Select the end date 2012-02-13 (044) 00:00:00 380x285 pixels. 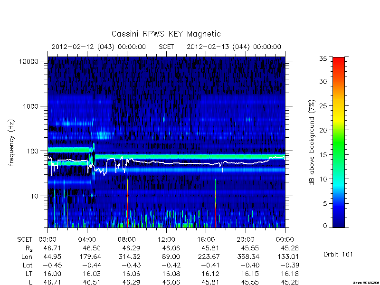click(x=234, y=47)
